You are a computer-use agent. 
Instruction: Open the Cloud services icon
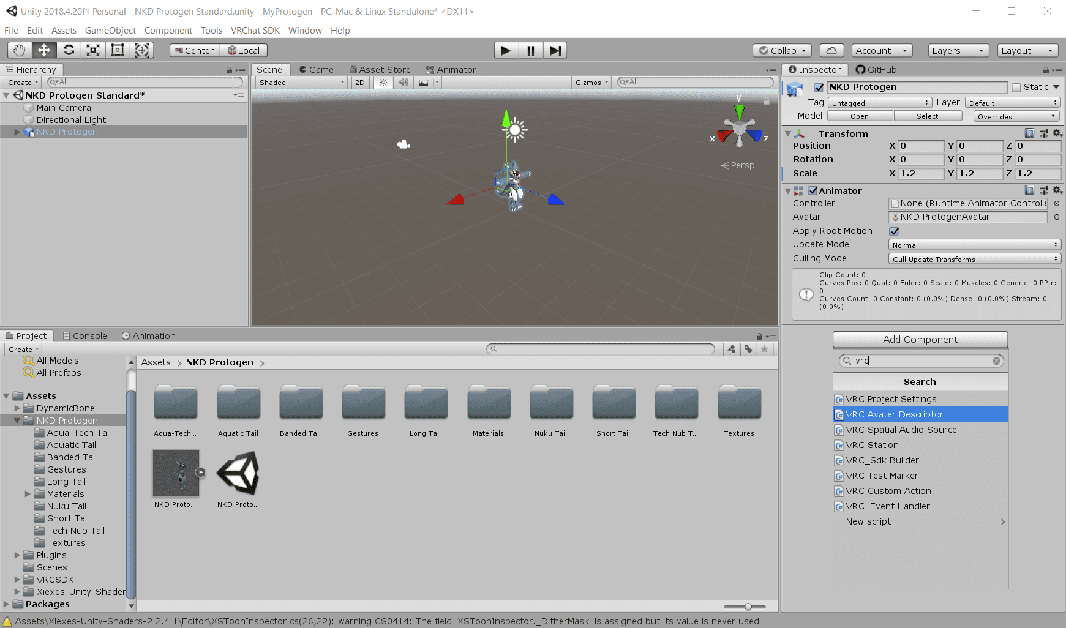[x=831, y=51]
